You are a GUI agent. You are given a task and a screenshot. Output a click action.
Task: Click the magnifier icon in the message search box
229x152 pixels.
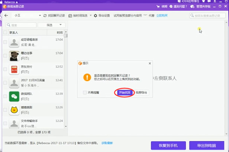click(192, 15)
